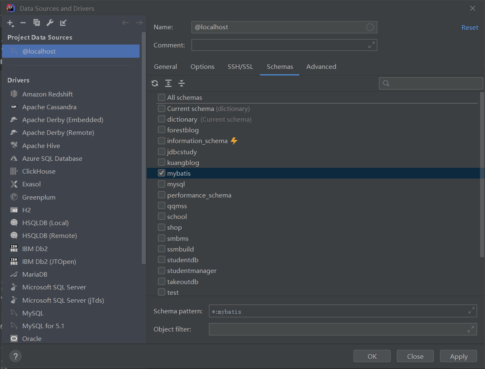The height and width of the screenshot is (369, 485).
Task: Toggle Current schema (dictionary) checkbox
Action: pos(161,108)
